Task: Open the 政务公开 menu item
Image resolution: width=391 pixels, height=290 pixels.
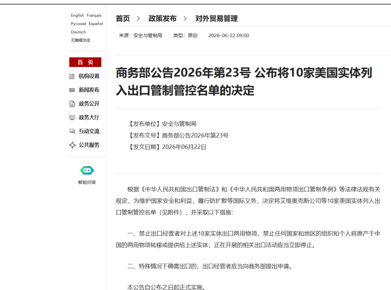Action: [x=89, y=104]
